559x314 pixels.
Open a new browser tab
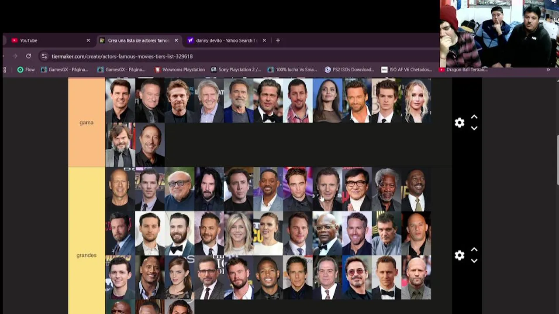click(278, 40)
